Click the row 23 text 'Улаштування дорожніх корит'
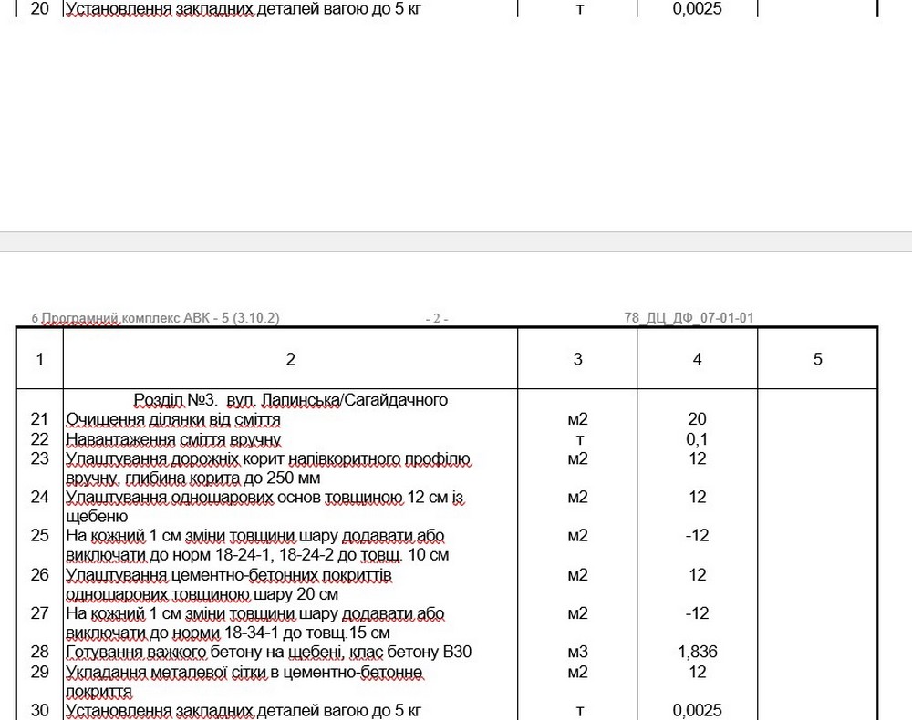Image resolution: width=912 pixels, height=720 pixels. 267,458
